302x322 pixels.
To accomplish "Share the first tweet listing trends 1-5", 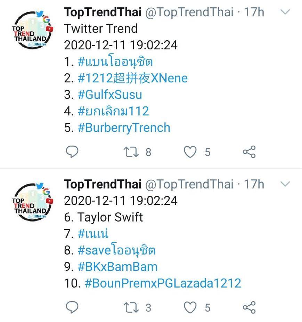I will click(x=249, y=152).
